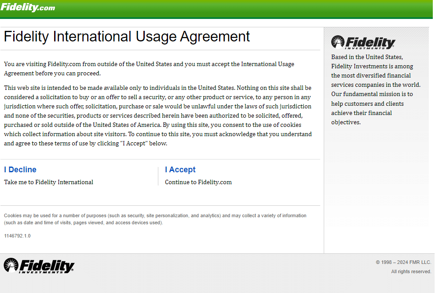This screenshot has height=293, width=435.
Task: Click the "This web site is intended" terms paragraph
Action: pos(158,115)
